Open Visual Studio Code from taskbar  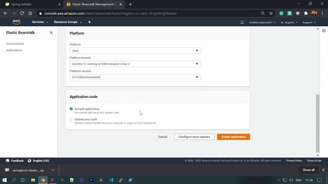click(111, 180)
